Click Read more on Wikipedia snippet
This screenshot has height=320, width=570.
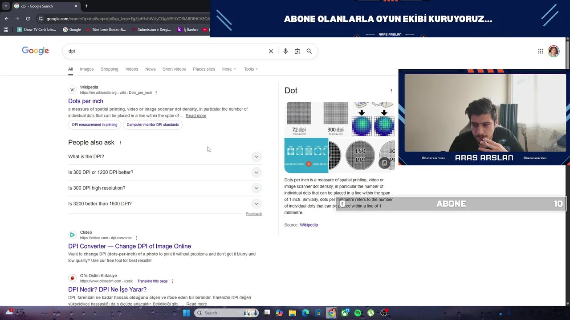point(196,116)
